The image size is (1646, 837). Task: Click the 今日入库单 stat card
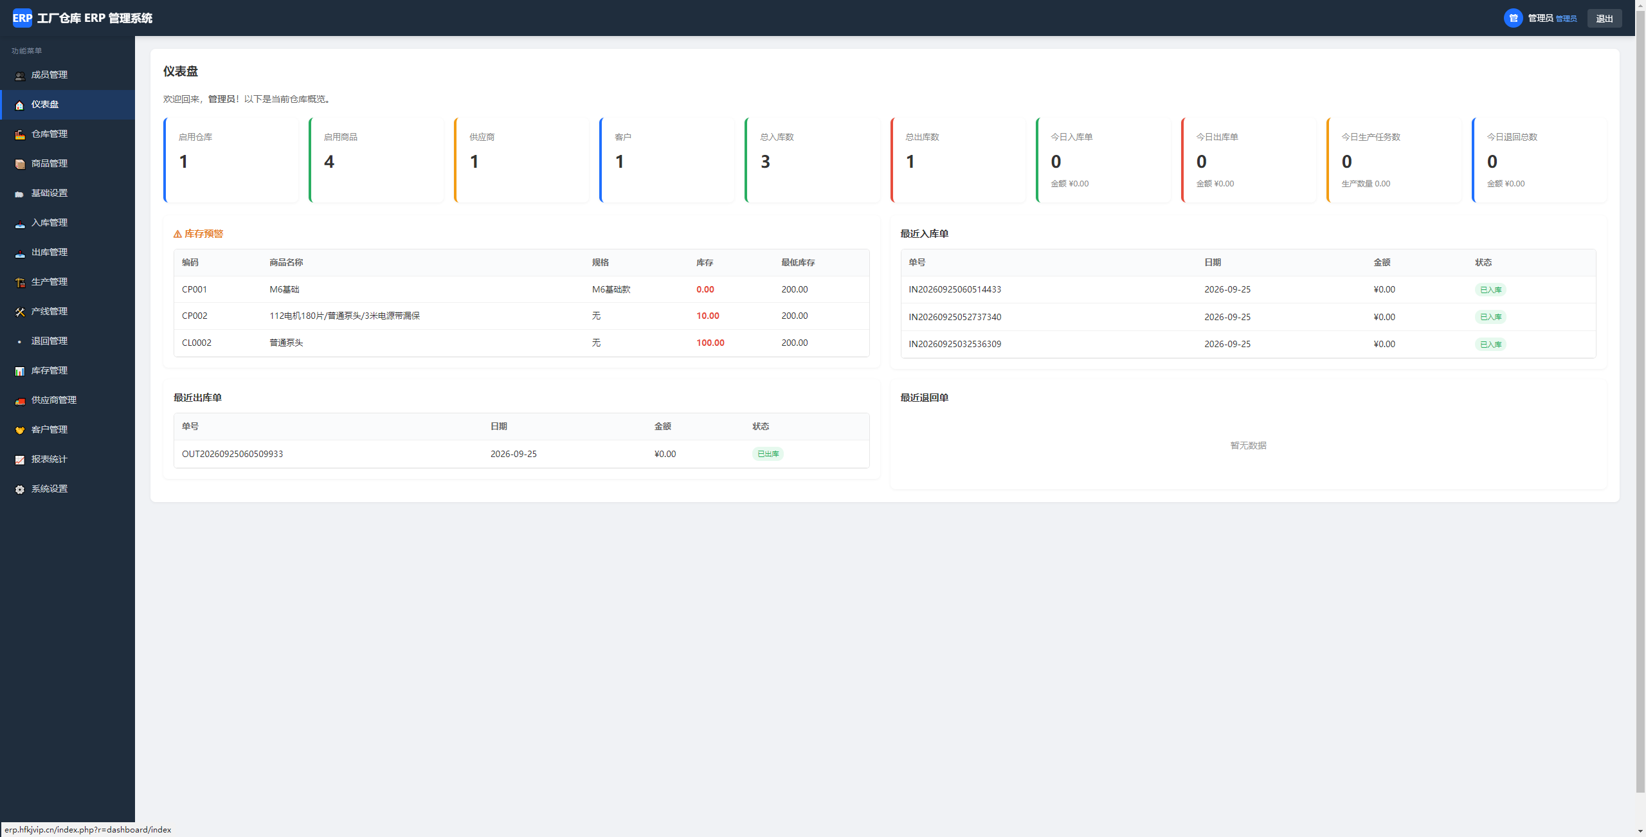point(1103,160)
